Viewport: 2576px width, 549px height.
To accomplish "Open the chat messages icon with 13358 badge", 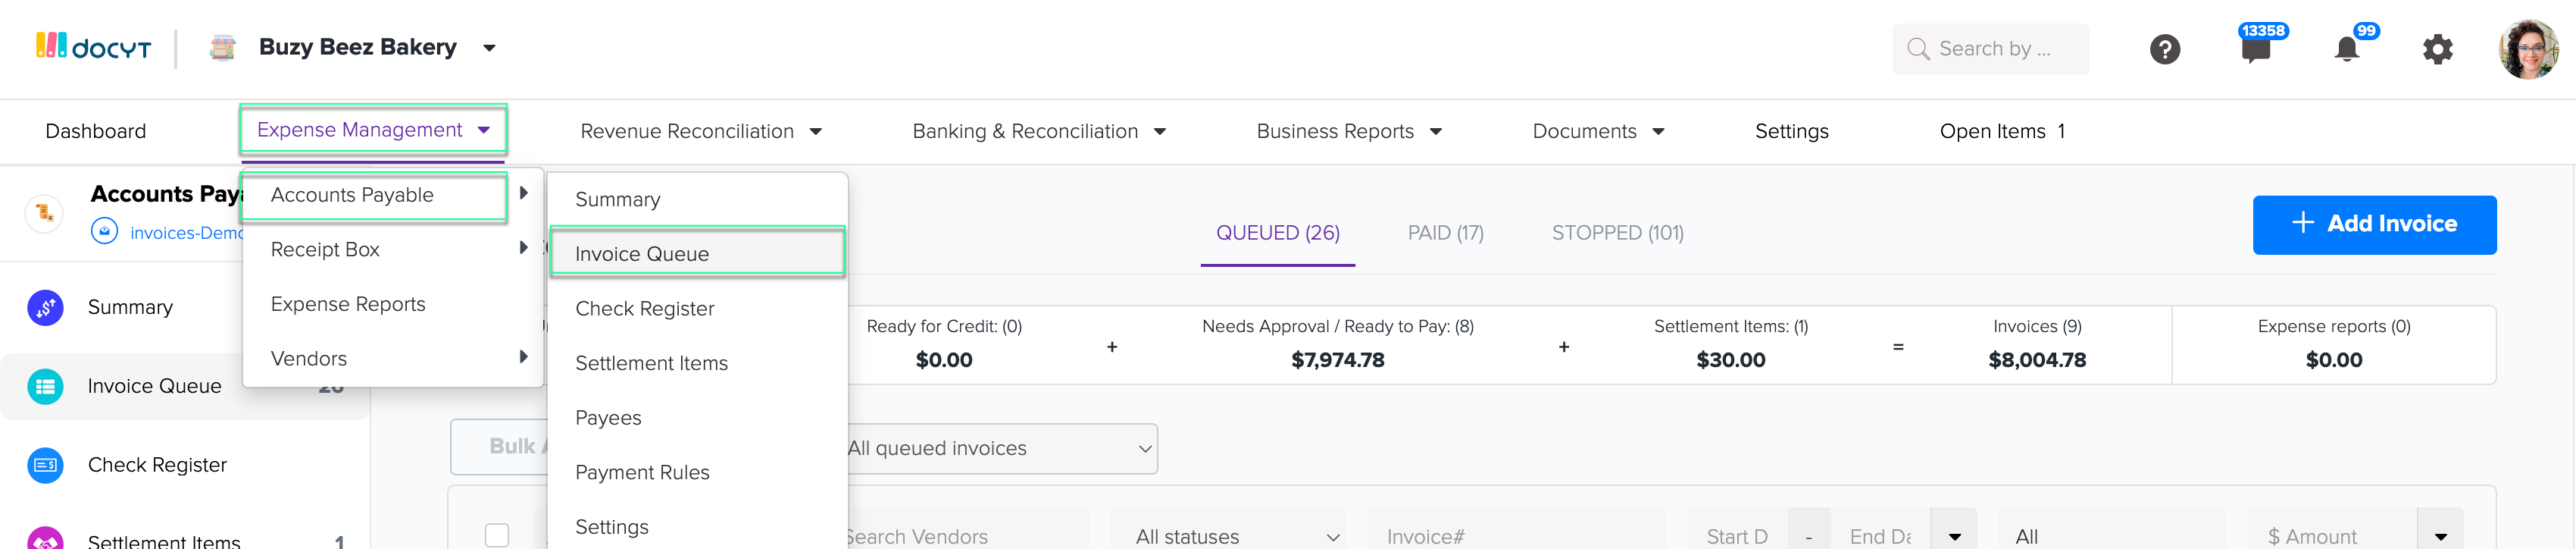I will (x=2256, y=49).
